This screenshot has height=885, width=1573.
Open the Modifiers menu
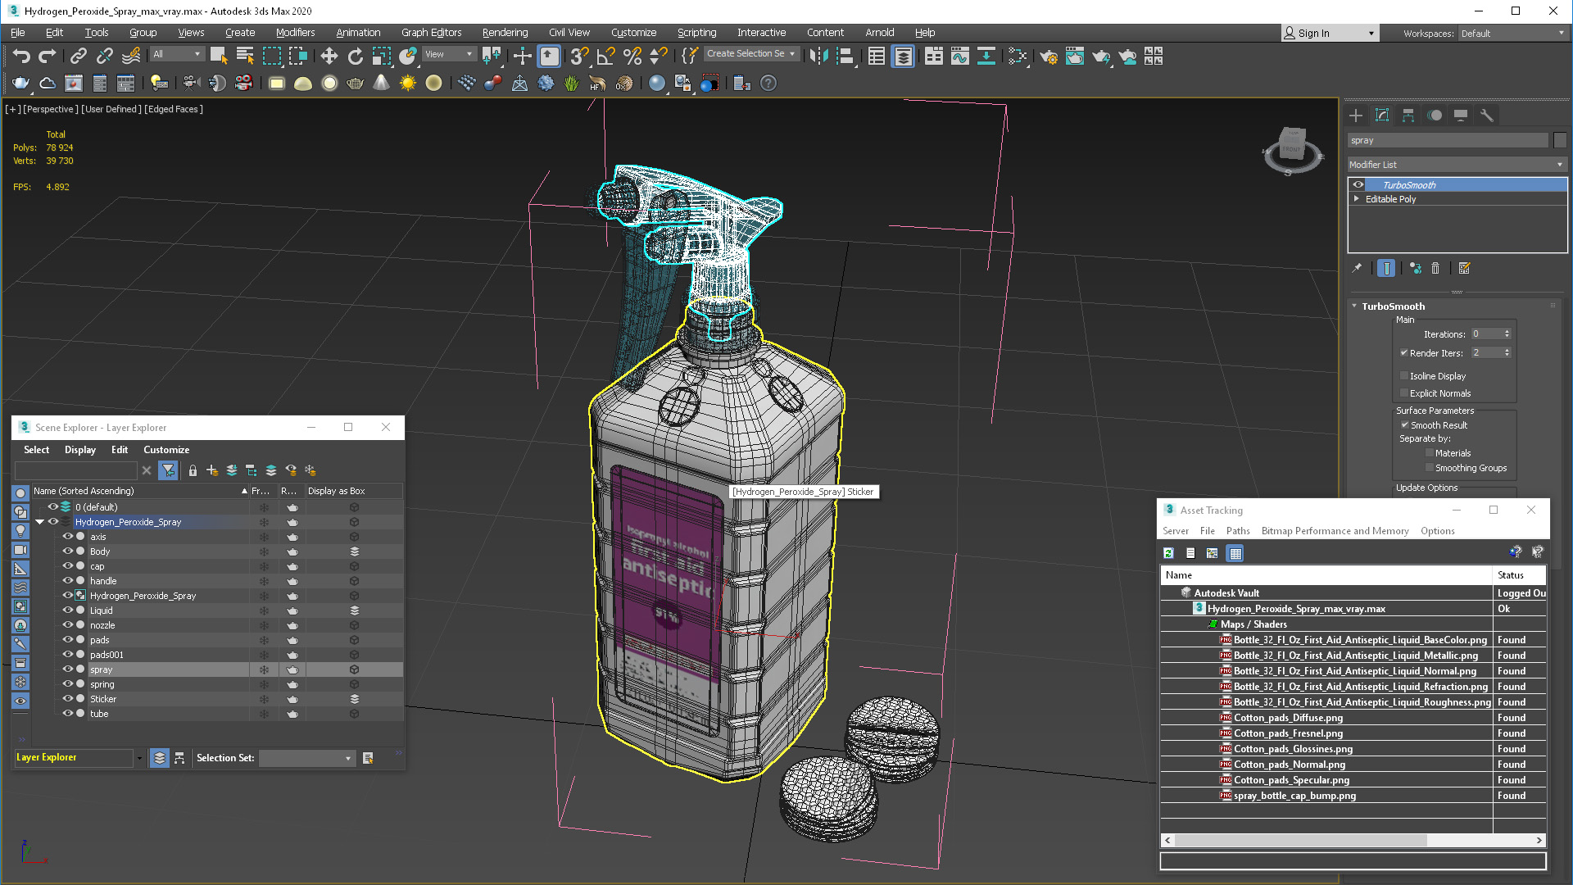(x=295, y=33)
